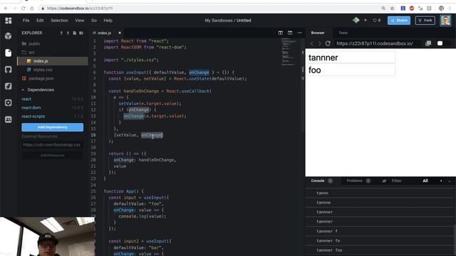Bookmark page with Chrome star icon
The height and width of the screenshot is (256, 456).
click(x=393, y=9)
